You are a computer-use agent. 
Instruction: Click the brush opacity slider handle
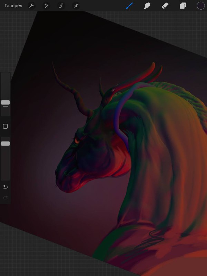click(5, 144)
